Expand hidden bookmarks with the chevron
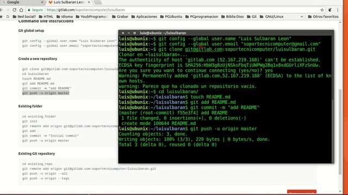 tap(302, 17)
